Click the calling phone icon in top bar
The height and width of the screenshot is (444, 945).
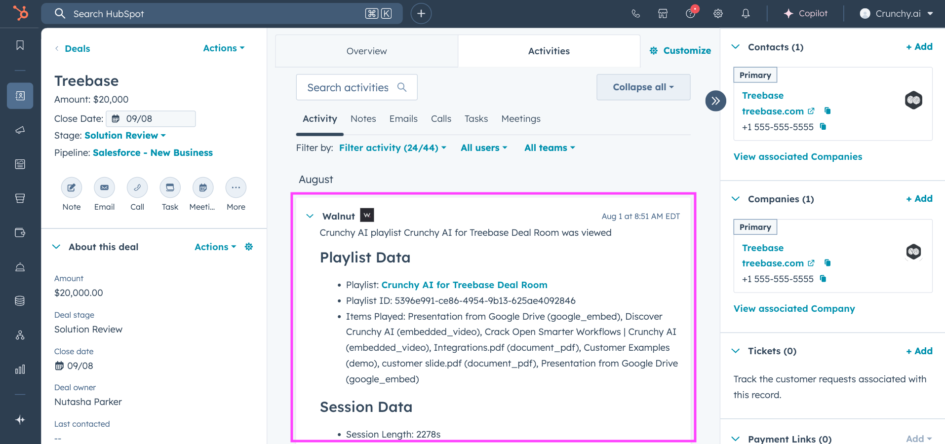pos(635,13)
